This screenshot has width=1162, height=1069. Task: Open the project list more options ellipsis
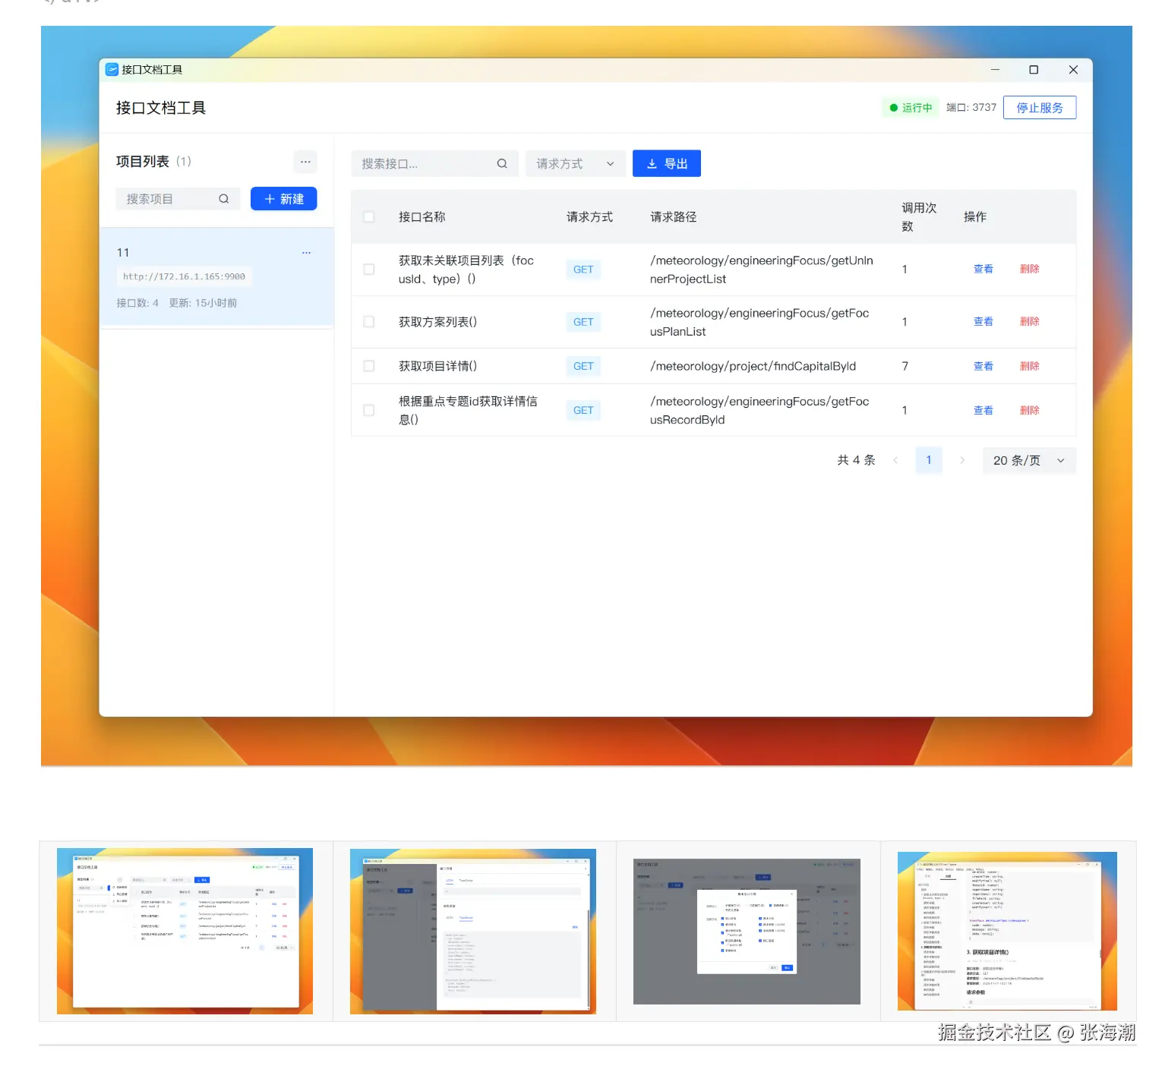(x=305, y=162)
